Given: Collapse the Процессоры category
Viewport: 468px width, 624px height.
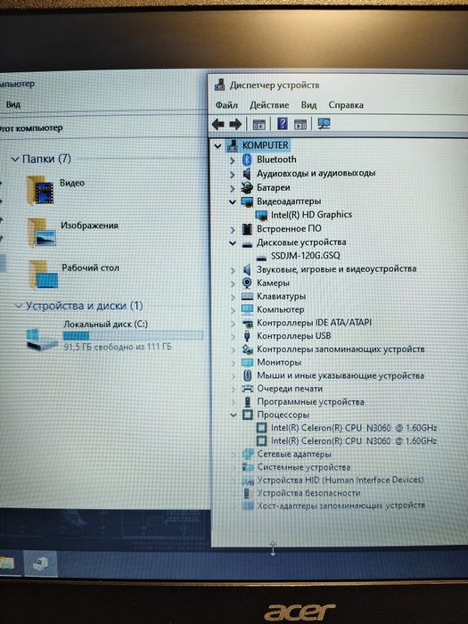Looking at the screenshot, I should pos(234,415).
